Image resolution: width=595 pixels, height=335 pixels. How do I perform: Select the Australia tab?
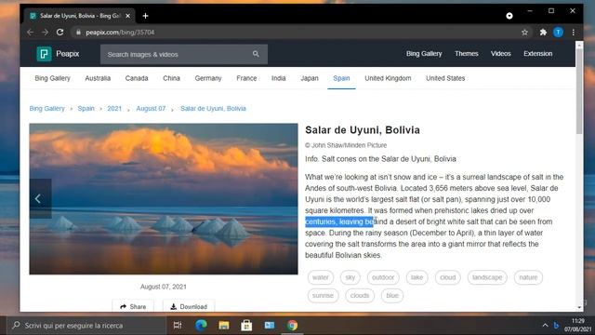tap(98, 78)
